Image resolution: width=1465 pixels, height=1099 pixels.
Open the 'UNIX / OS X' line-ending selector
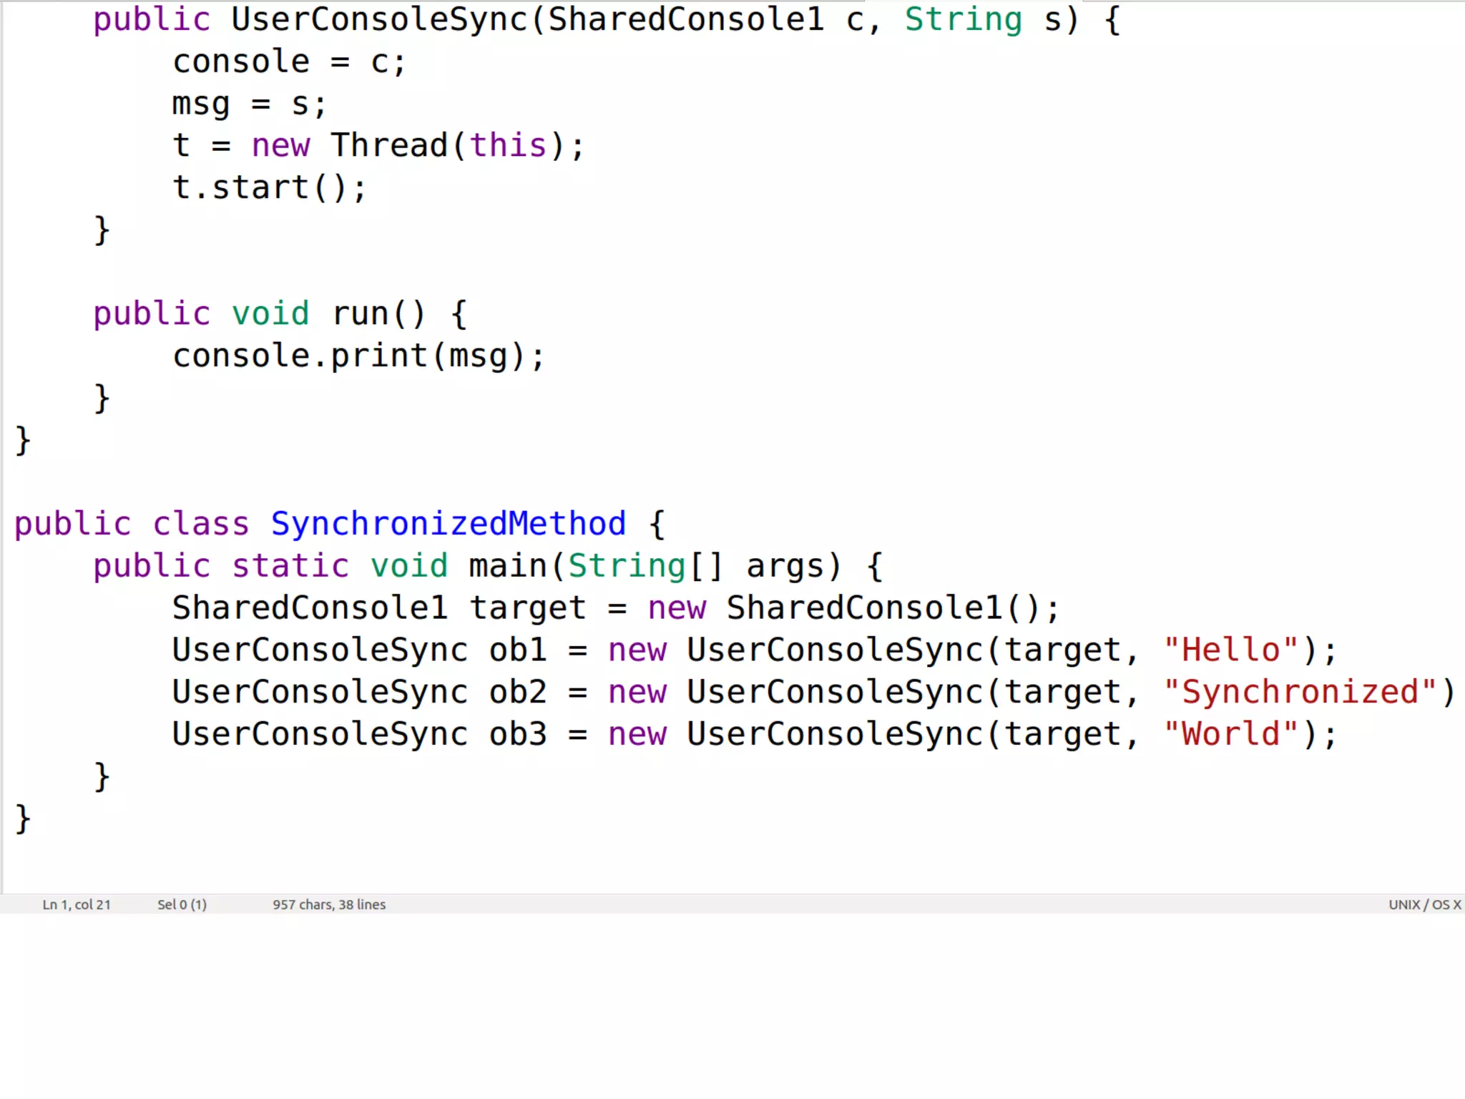click(1424, 904)
